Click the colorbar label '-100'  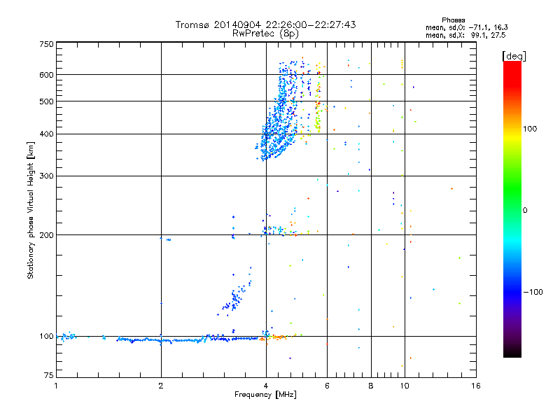(x=533, y=292)
